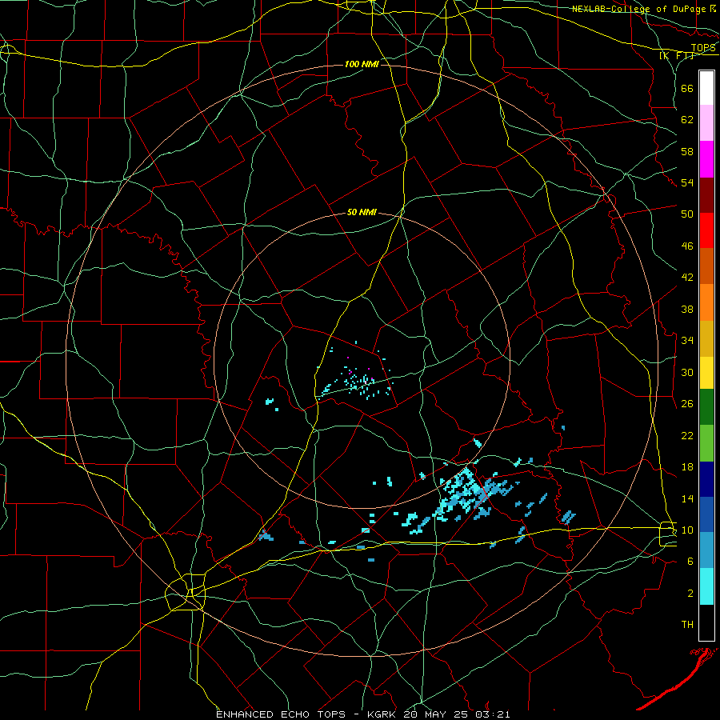
Task: Click the 42 legend value label
Action: tap(687, 278)
